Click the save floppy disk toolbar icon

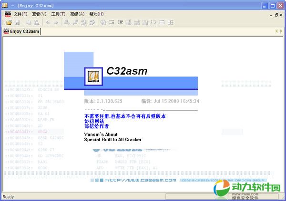click(17, 22)
